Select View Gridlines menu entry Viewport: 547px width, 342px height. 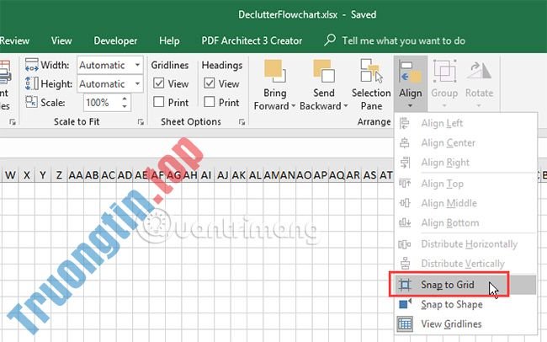(x=466, y=323)
